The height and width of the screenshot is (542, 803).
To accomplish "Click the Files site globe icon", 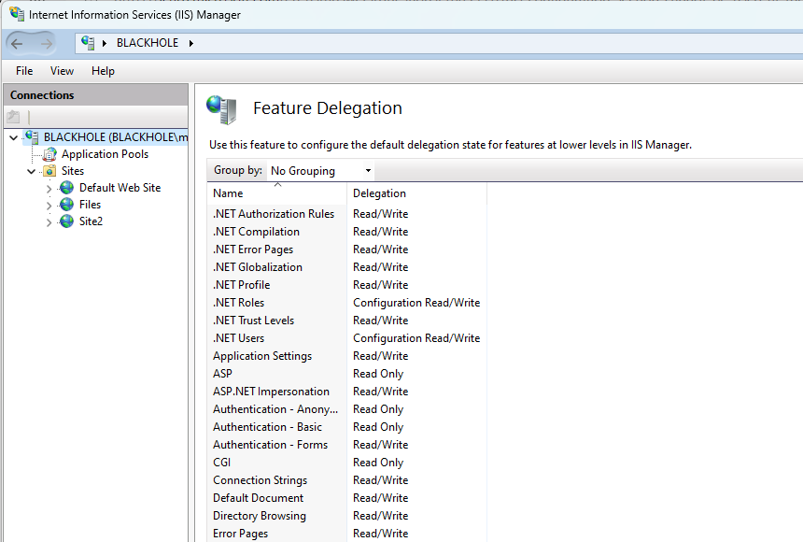I will click(x=66, y=205).
